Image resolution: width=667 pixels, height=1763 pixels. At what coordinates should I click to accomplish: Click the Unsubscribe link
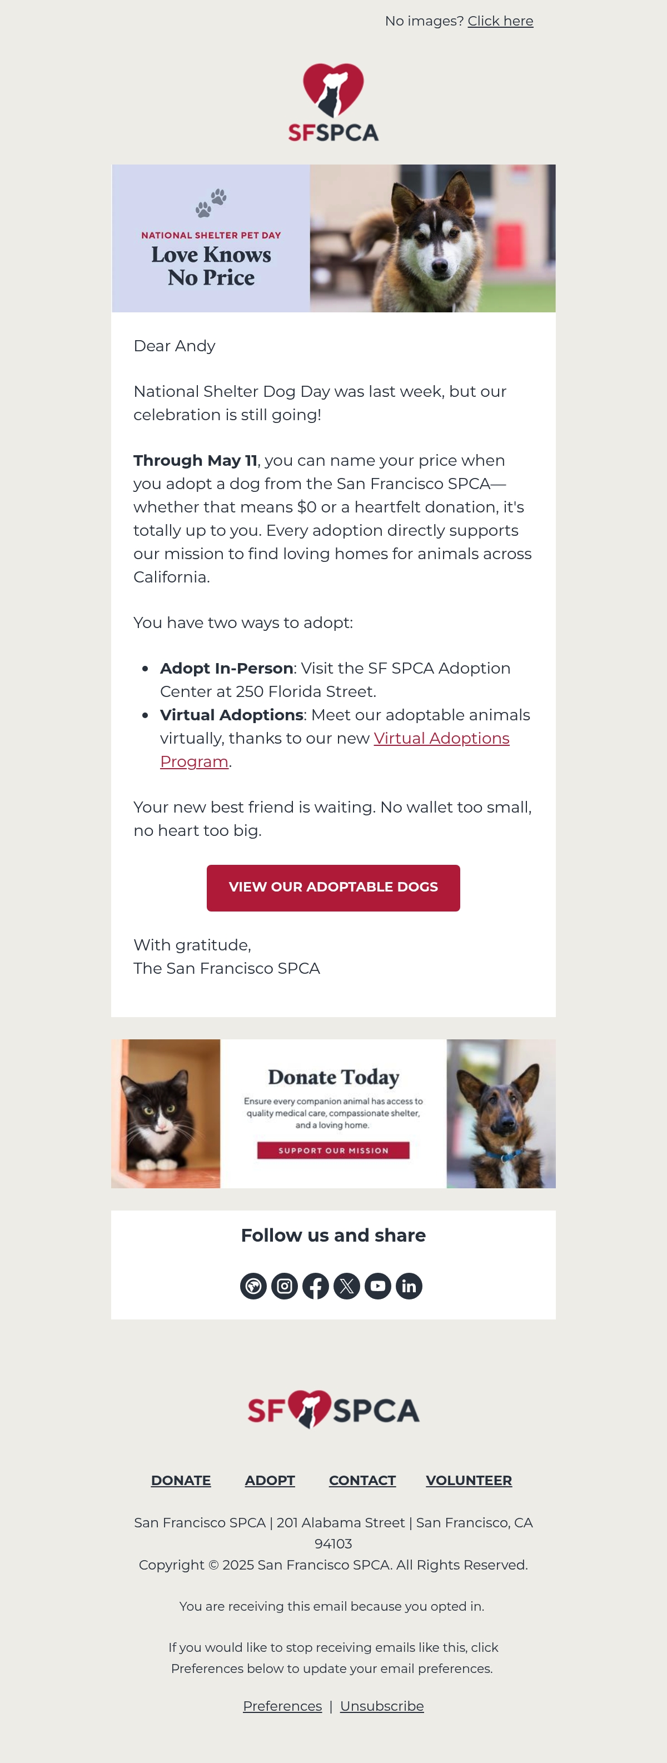click(x=382, y=1706)
